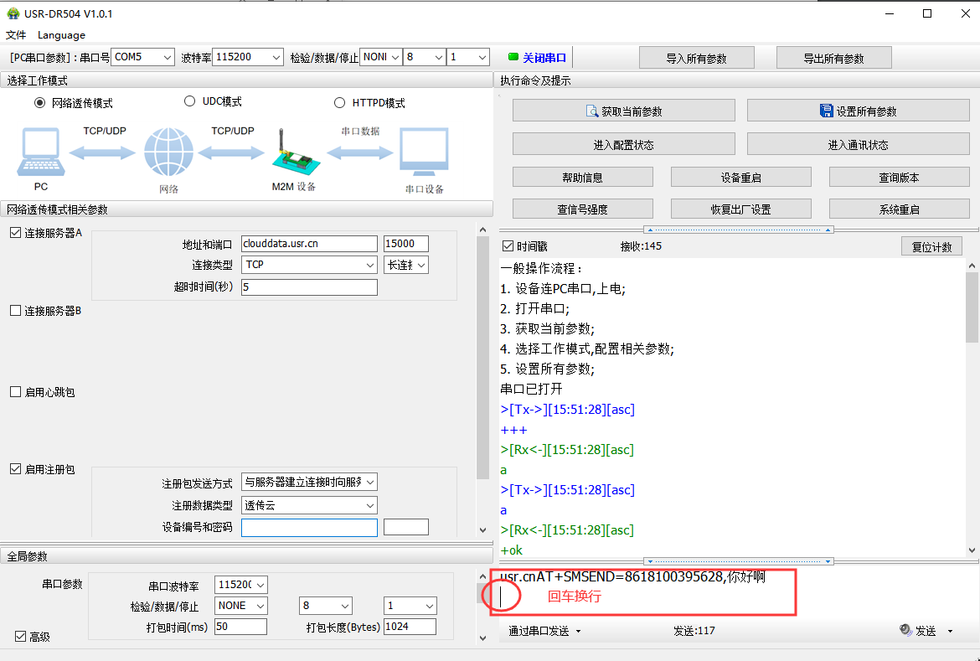Select the UDC模式 radio button
The width and height of the screenshot is (980, 661).
[189, 101]
